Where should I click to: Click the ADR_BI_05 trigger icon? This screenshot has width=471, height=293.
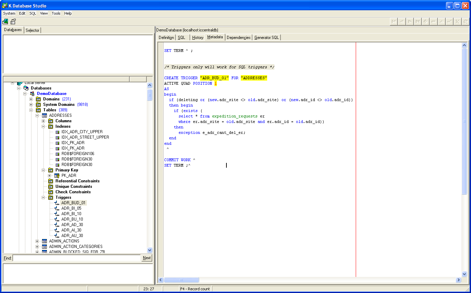(x=57, y=208)
